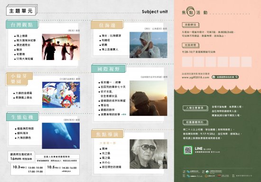
Task: Select the 生態危機 section heading
Action: (x=22, y=117)
